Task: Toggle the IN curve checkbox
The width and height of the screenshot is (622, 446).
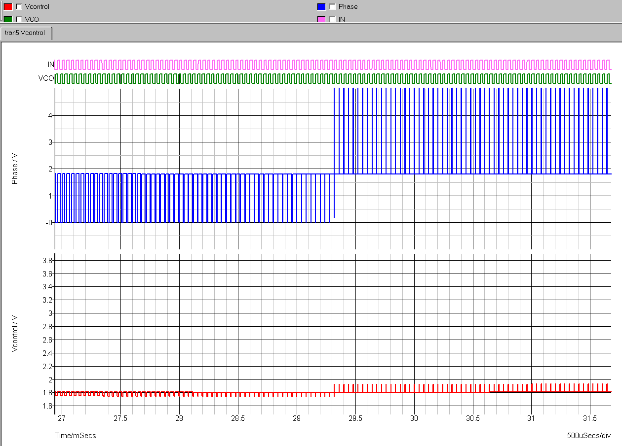Action: pos(332,19)
